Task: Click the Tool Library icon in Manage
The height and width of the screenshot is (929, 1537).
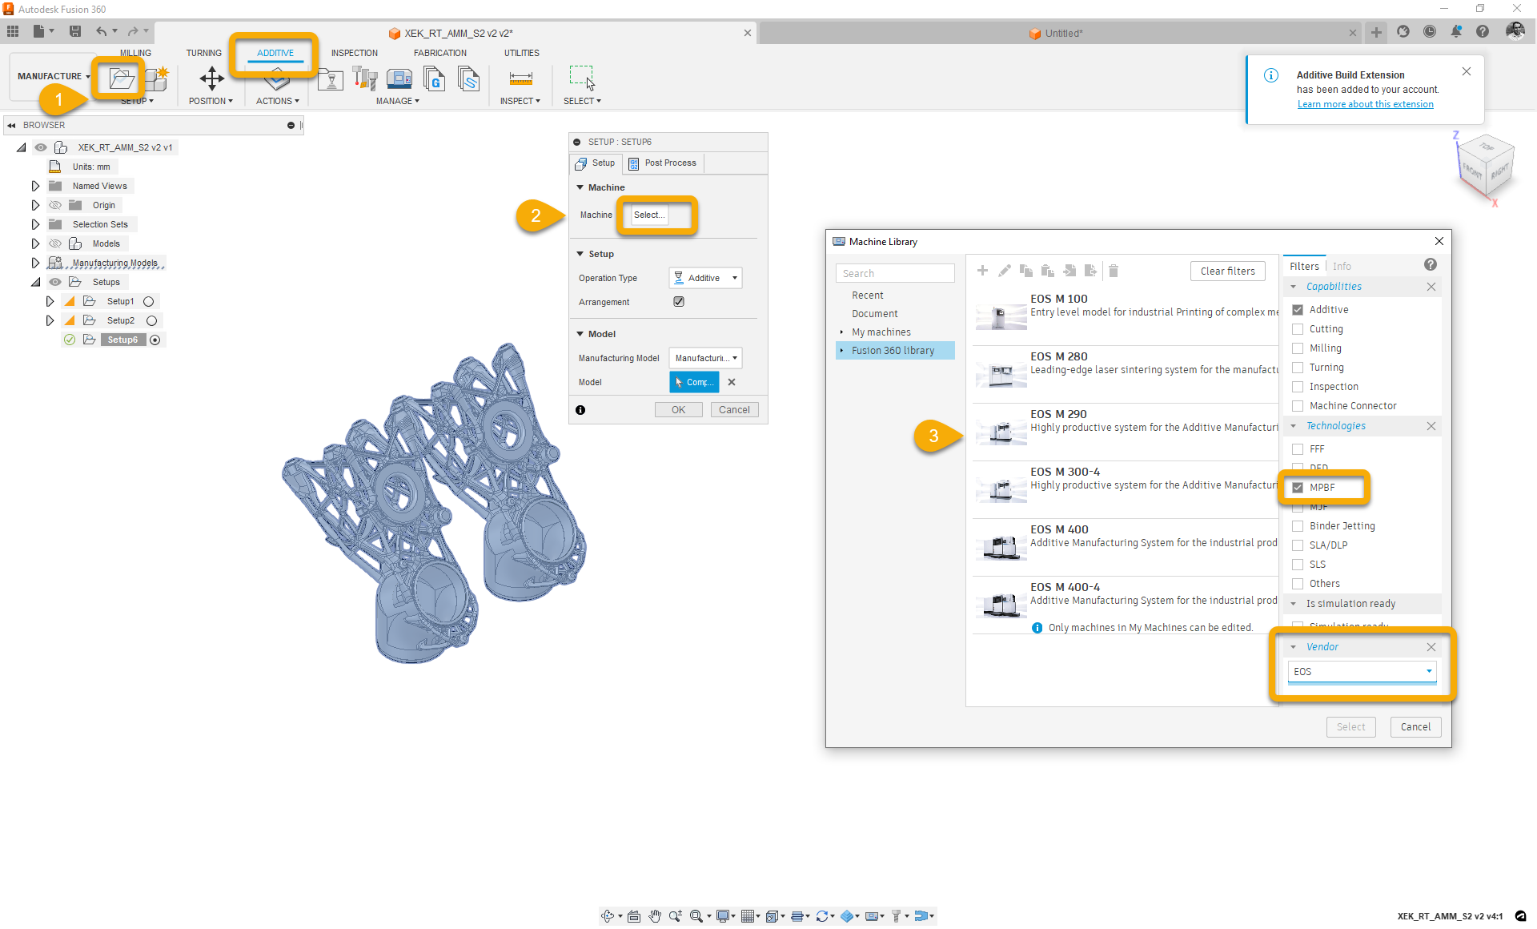Action: [364, 78]
